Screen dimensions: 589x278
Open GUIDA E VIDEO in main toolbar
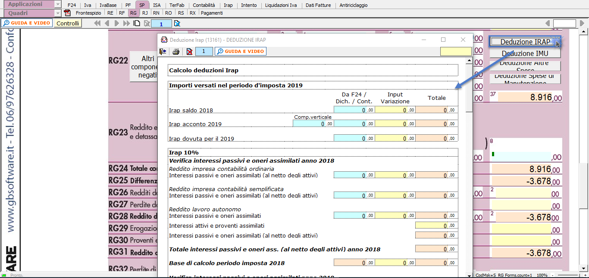[x=27, y=23]
